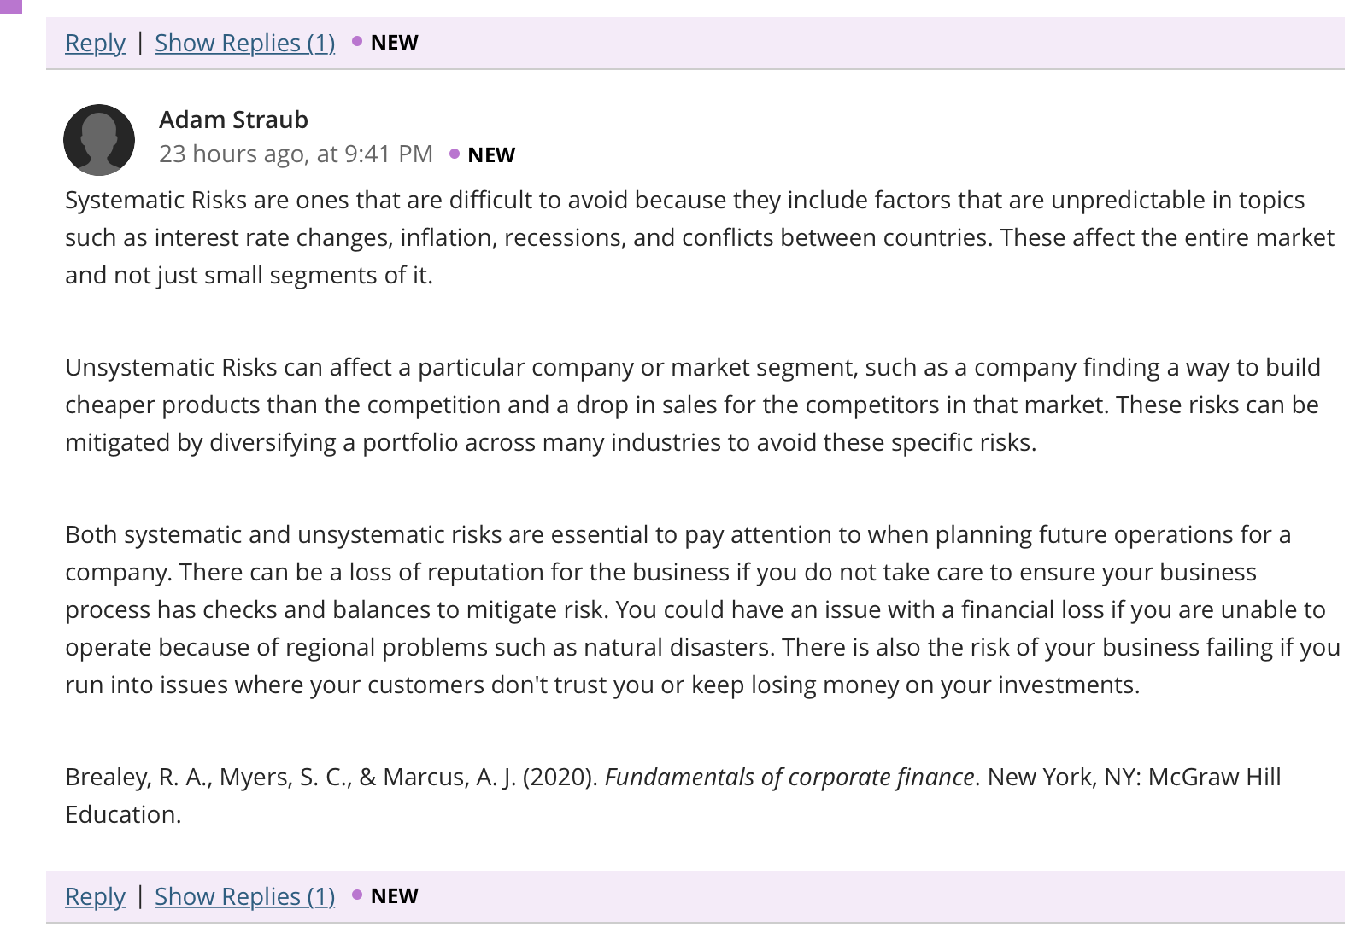Image resolution: width=1367 pixels, height=927 pixels.
Task: Click the purple unread dot in the bottom reply bar
Action: (x=357, y=895)
